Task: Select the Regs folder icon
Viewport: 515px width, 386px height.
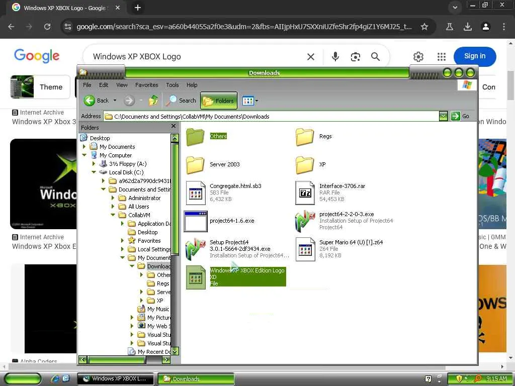Action: click(305, 136)
